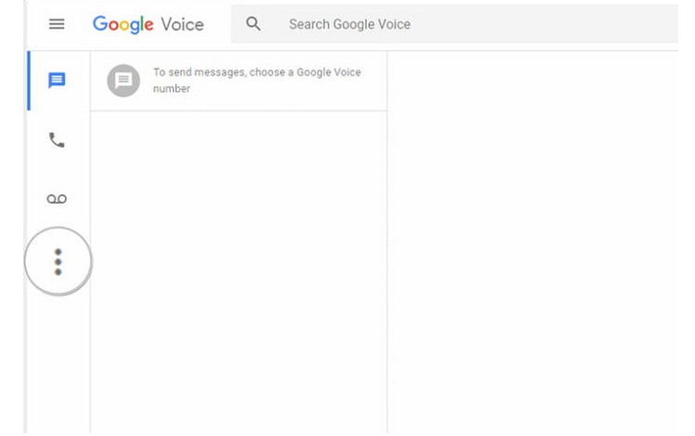Select the Messages chat bubble icon

pyautogui.click(x=57, y=81)
